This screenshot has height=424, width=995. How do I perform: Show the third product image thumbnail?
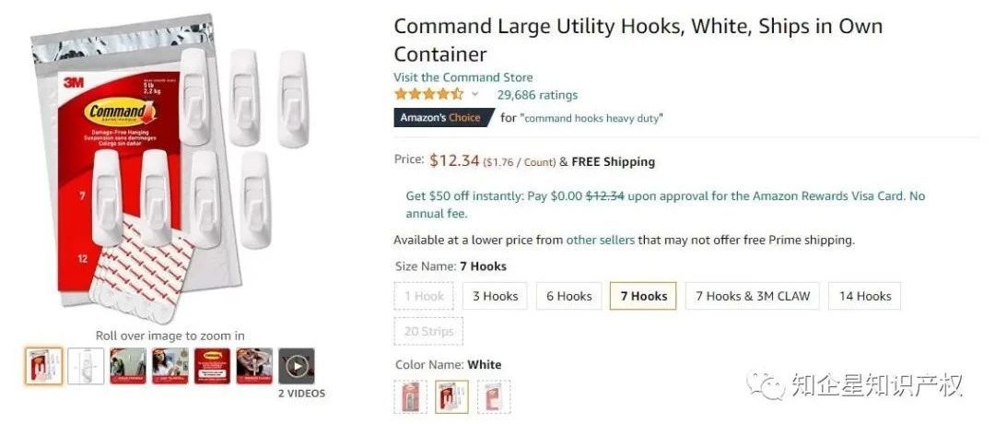point(128,366)
